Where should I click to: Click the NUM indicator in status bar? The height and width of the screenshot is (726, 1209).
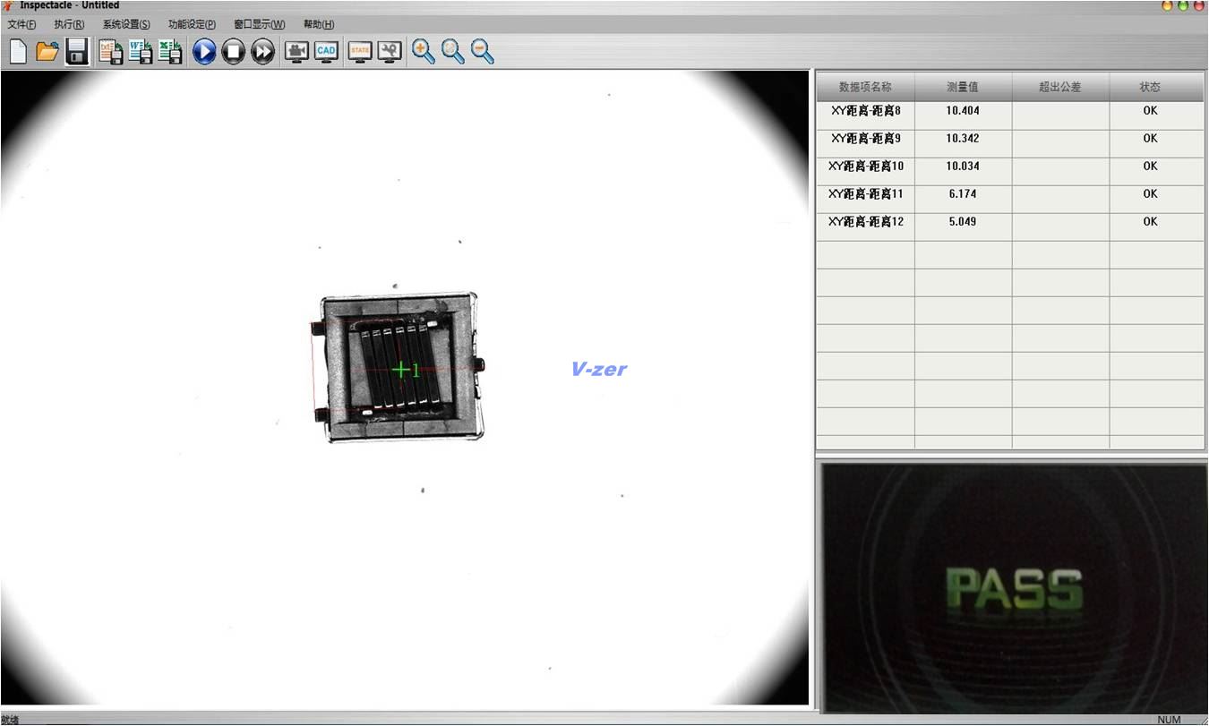click(x=1169, y=720)
